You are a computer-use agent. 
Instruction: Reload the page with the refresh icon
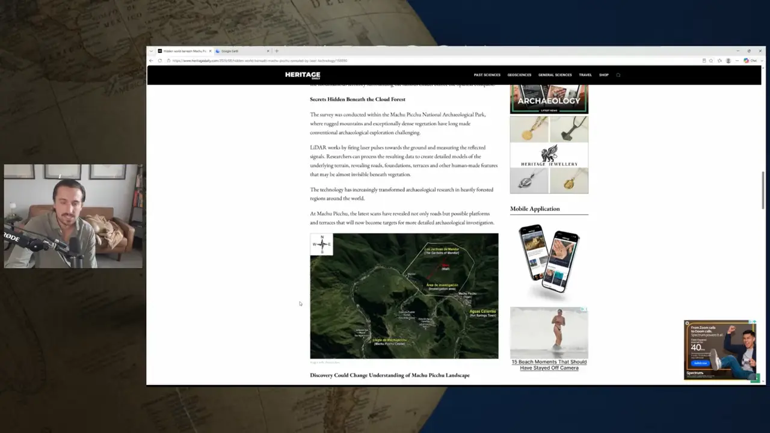click(159, 61)
